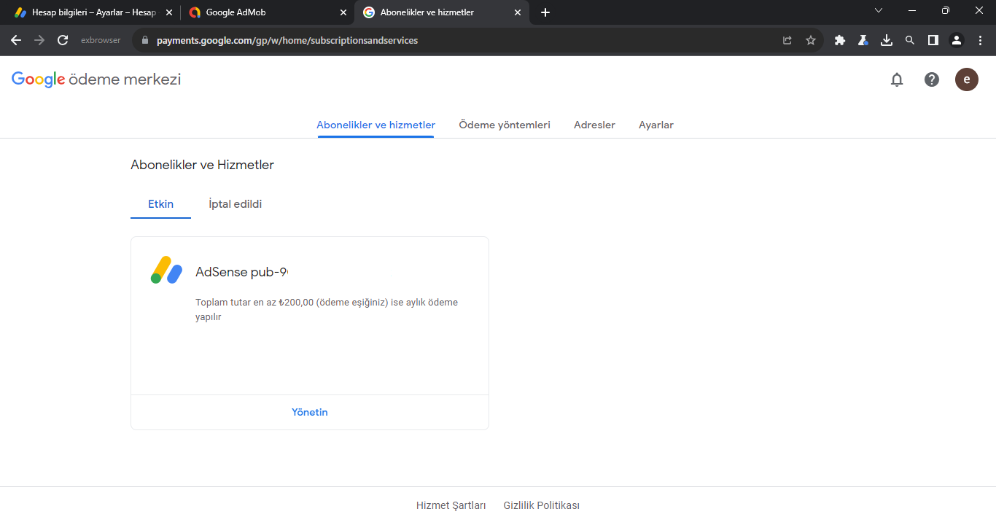Bookmark this page with the star icon

coord(811,40)
